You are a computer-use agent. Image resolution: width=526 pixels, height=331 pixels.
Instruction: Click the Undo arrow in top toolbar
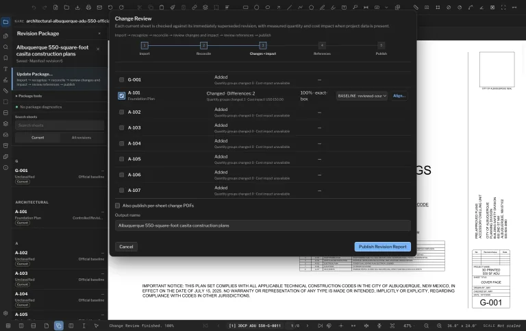click(34, 8)
